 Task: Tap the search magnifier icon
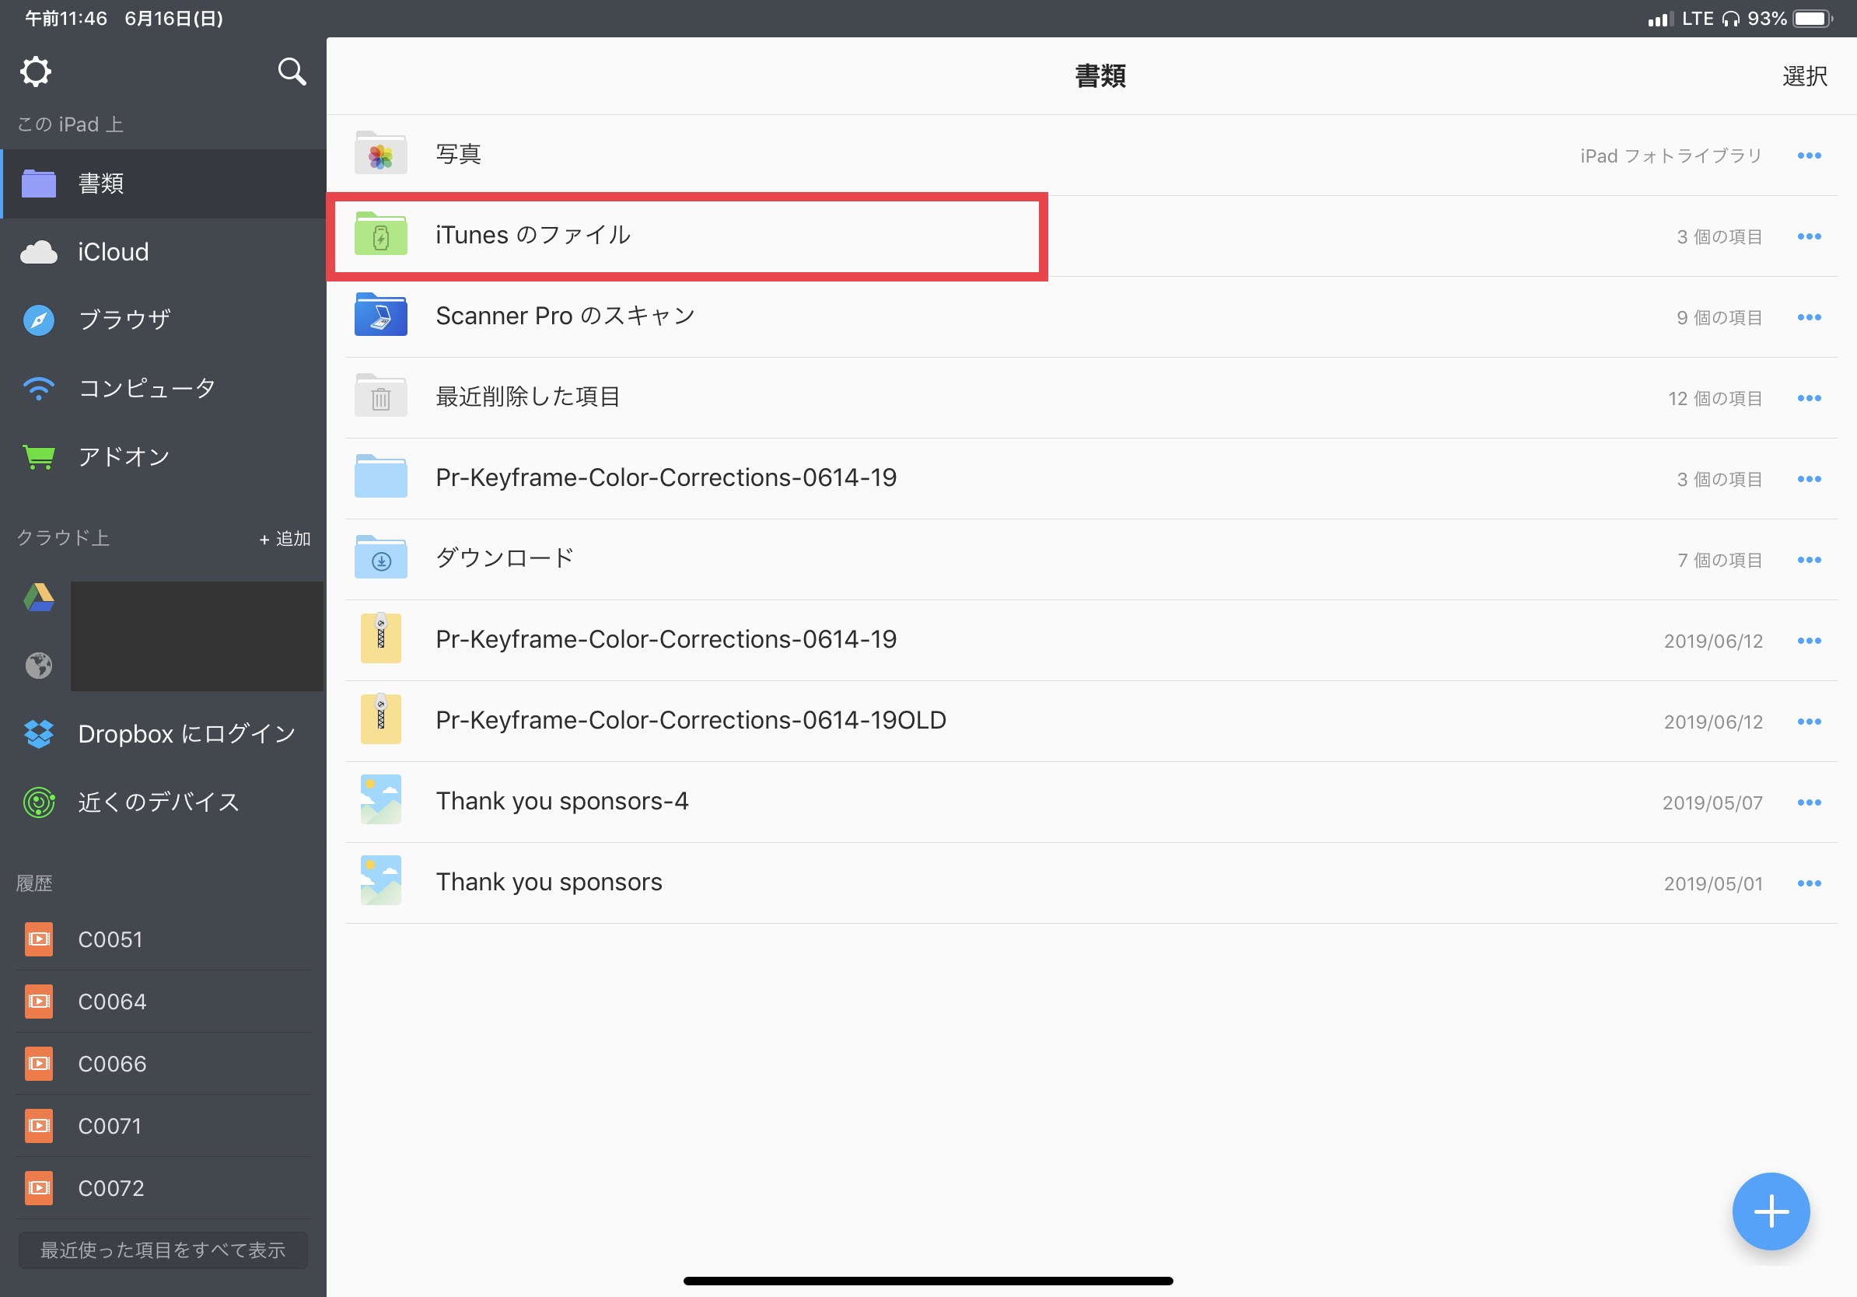pos(291,72)
